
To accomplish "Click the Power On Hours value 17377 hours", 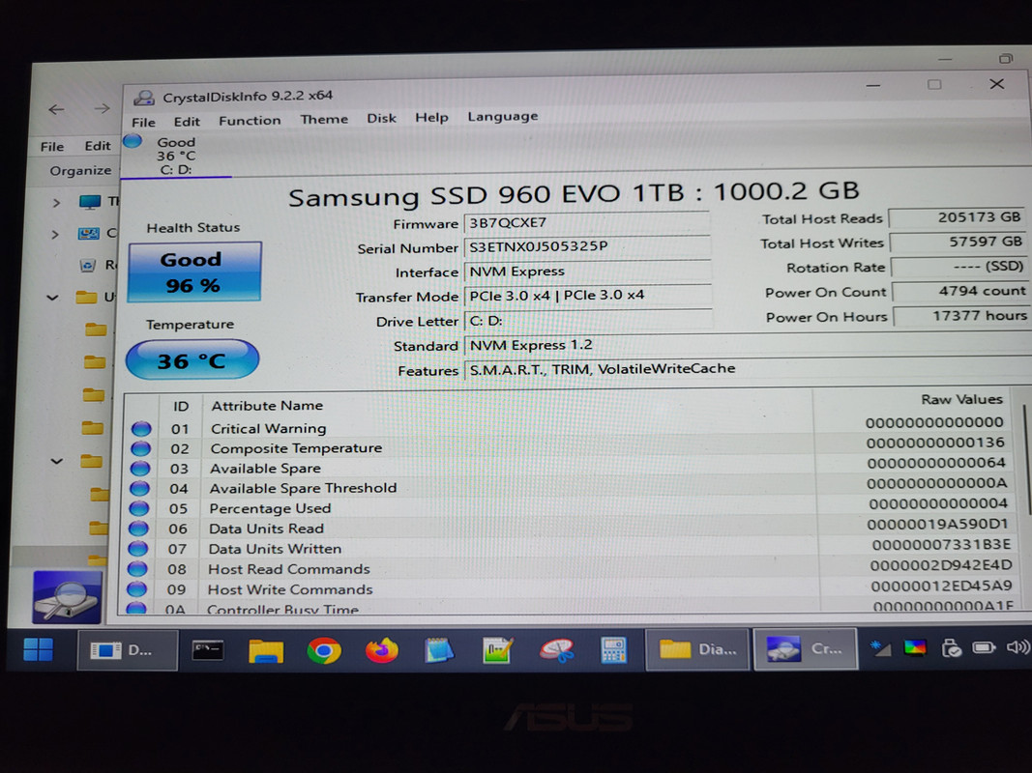I will 960,316.
